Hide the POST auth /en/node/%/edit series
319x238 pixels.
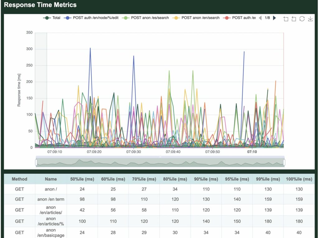[x=91, y=18]
